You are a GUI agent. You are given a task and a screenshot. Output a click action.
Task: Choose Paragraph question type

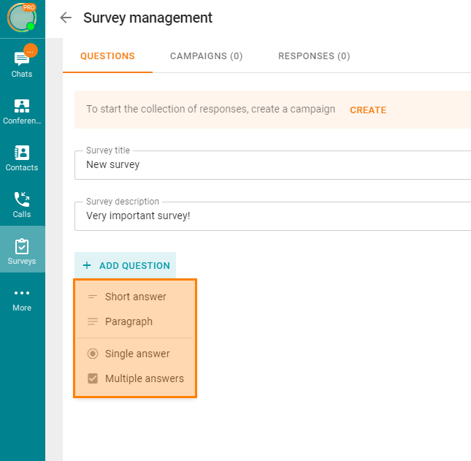point(135,321)
